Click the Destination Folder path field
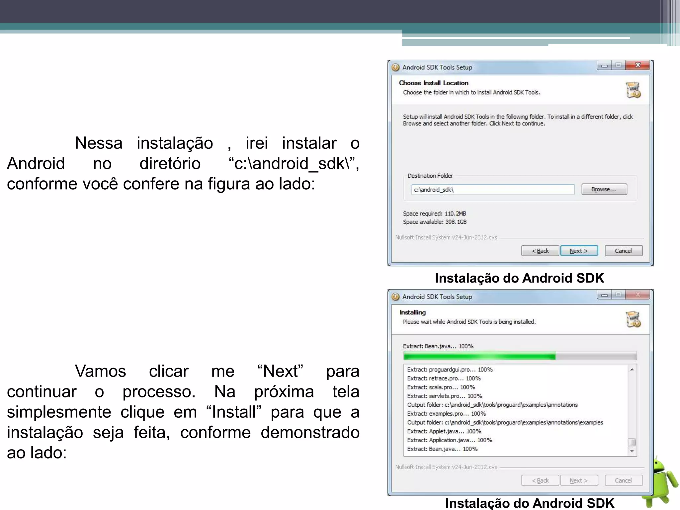 click(493, 190)
